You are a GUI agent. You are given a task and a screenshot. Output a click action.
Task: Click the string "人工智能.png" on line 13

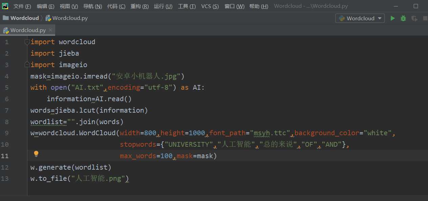pos(98,179)
